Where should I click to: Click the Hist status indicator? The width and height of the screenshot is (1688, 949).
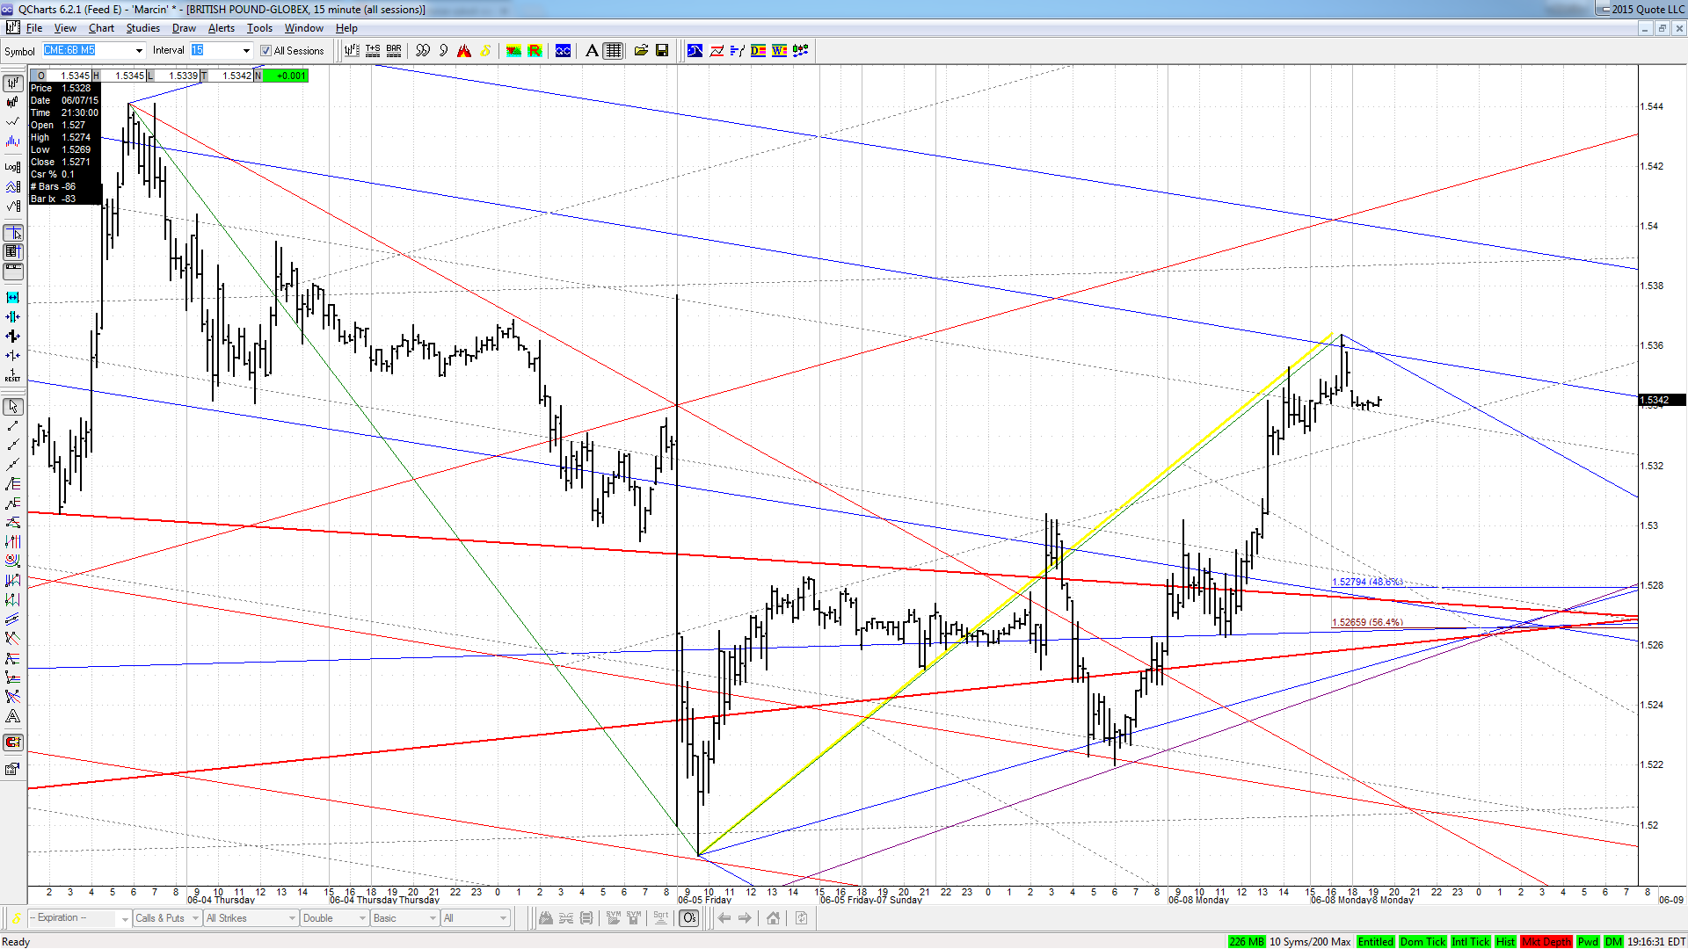[x=1505, y=942]
